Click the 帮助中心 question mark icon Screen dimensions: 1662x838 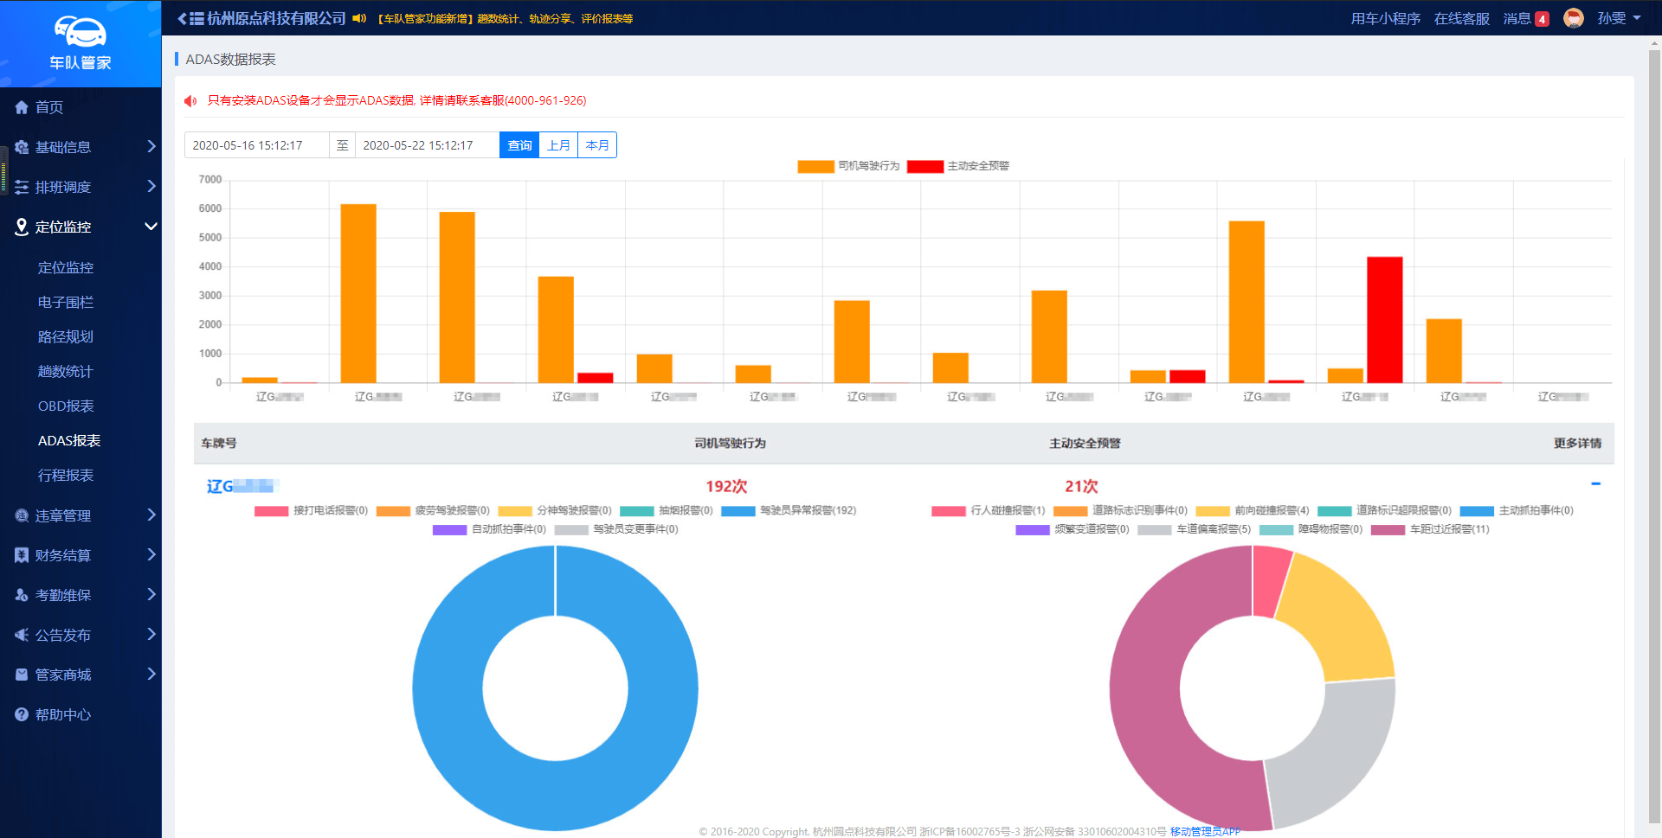click(22, 714)
